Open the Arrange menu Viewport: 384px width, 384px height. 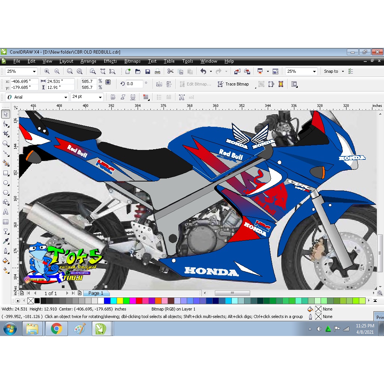tap(88, 61)
